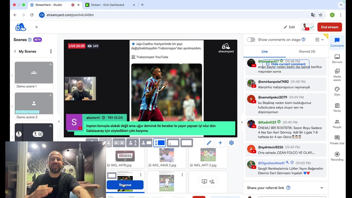The height and width of the screenshot is (198, 352).
Task: Select Demo scene 1 thumbnail
Action: pos(34,73)
